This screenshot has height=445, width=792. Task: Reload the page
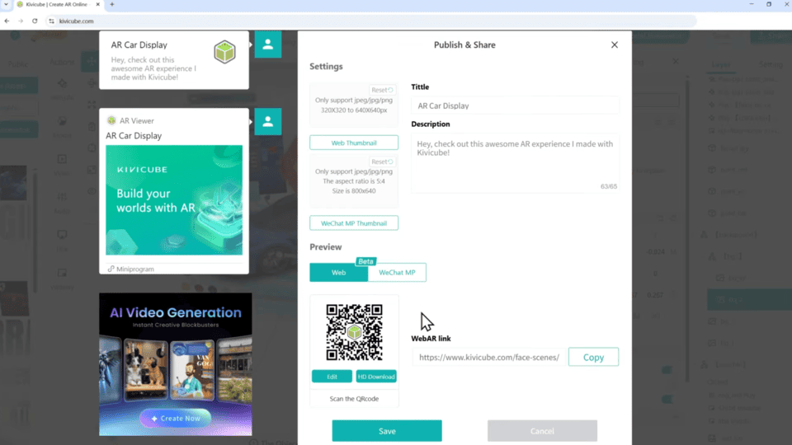(35, 21)
